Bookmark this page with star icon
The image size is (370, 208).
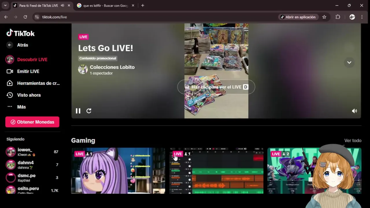pos(324,17)
